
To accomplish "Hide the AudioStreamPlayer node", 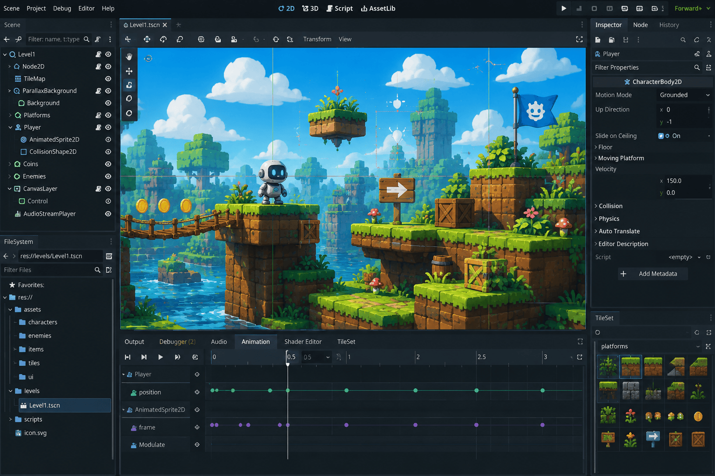I will pyautogui.click(x=108, y=214).
